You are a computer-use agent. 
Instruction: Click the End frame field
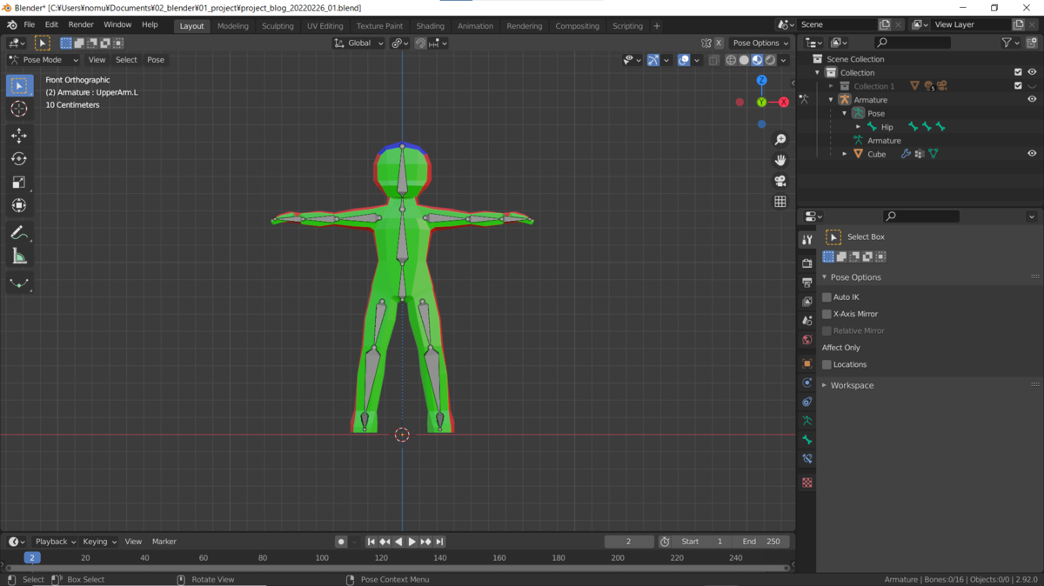760,542
